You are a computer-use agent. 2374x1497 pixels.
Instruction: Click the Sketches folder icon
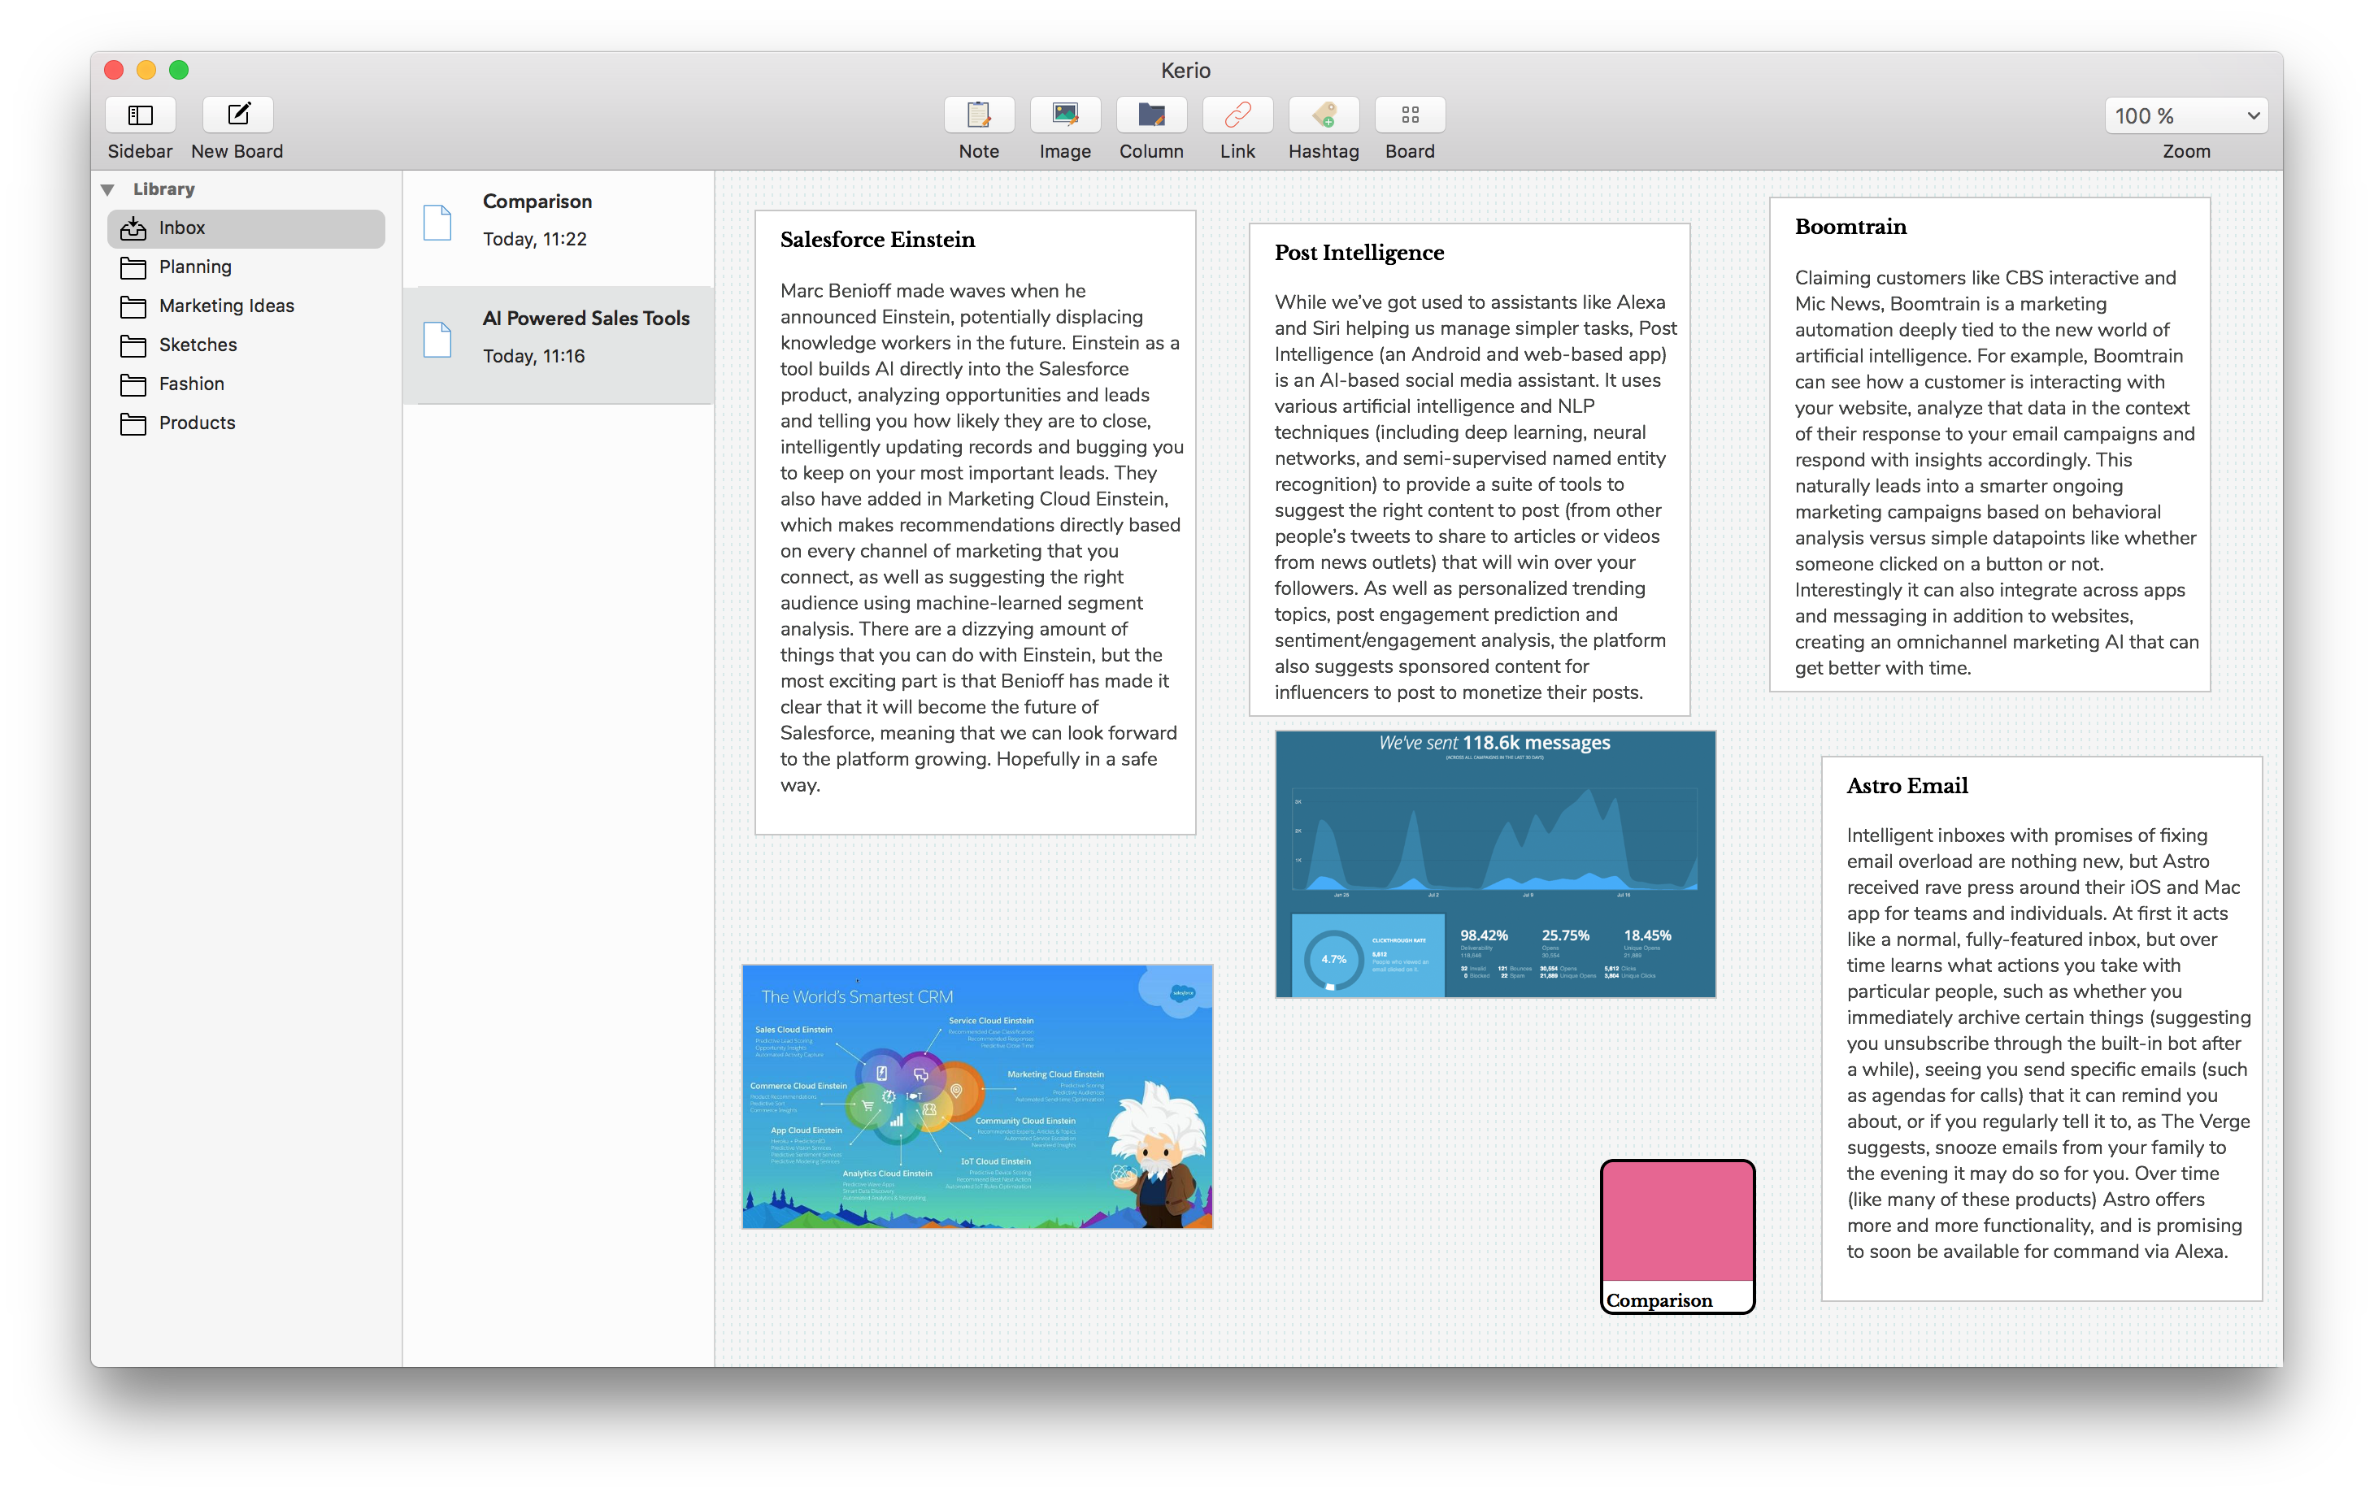click(x=133, y=346)
